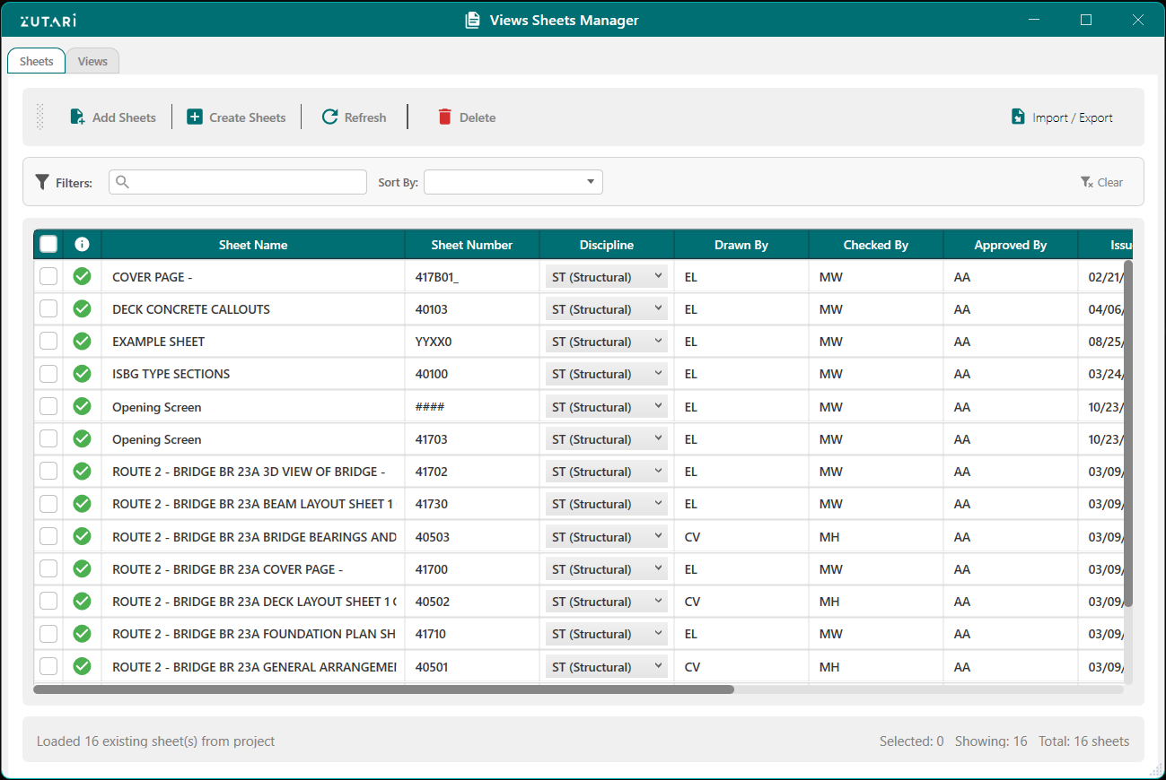1166x780 pixels.
Task: Open the Sort By dropdown
Action: click(x=513, y=182)
